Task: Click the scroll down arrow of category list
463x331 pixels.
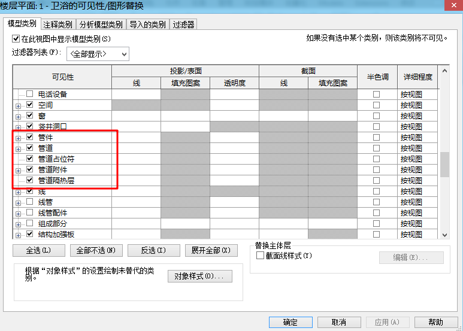Action: click(x=444, y=235)
